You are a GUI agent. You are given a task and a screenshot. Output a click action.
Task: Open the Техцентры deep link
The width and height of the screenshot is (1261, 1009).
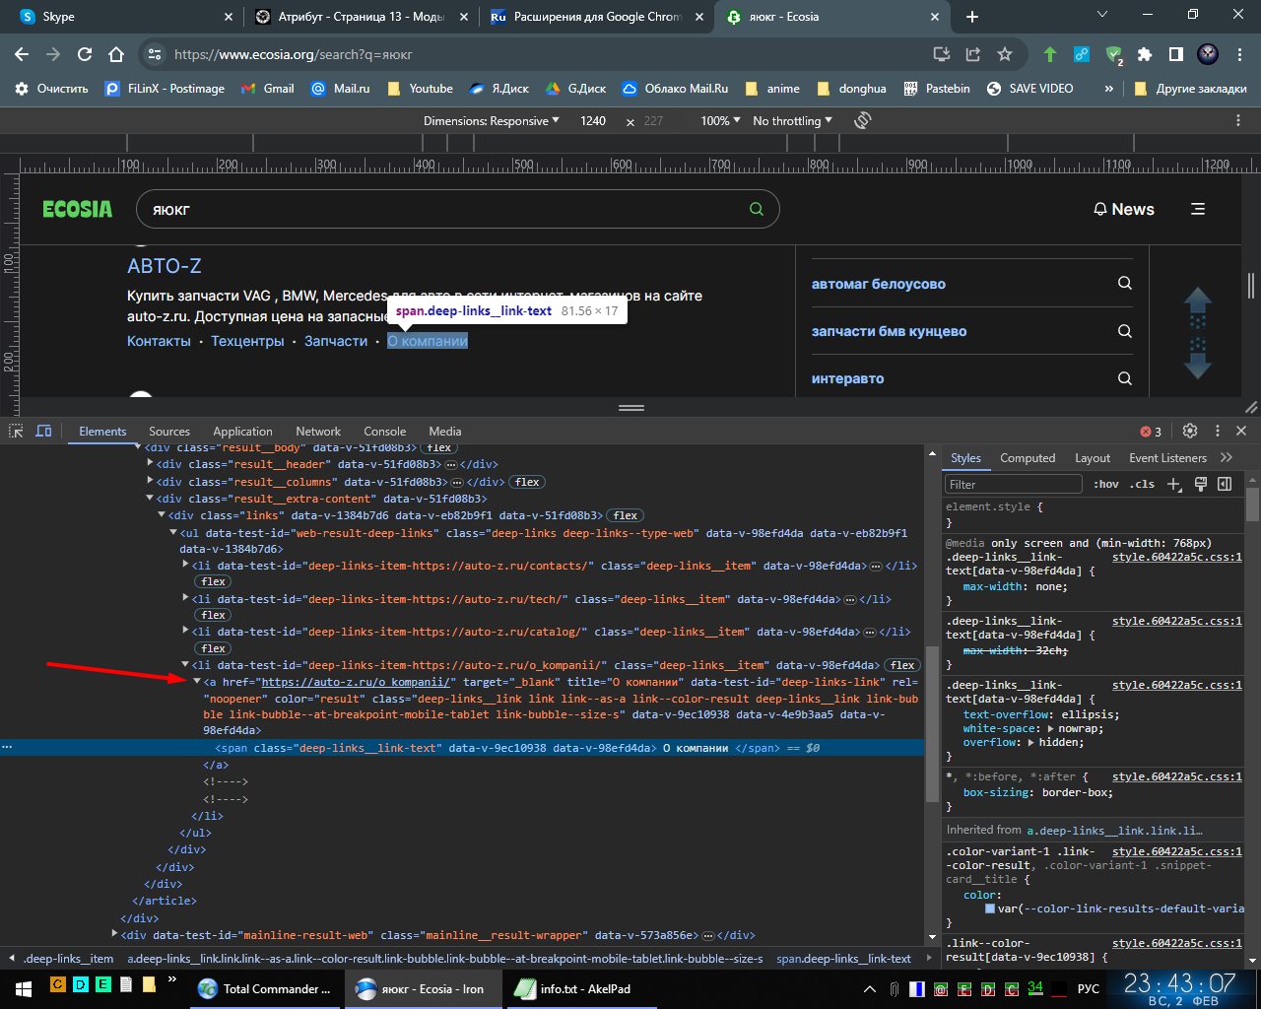pos(247,341)
